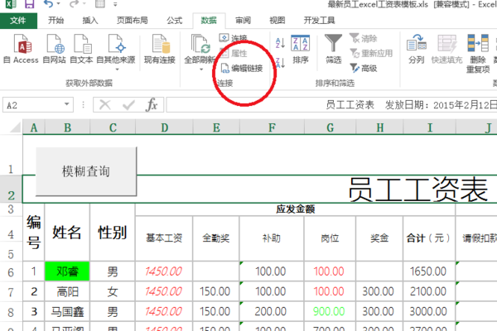Image resolution: width=497 pixels, height=331 pixels.
Task: Click the 模糊查询 button
Action: [86, 171]
